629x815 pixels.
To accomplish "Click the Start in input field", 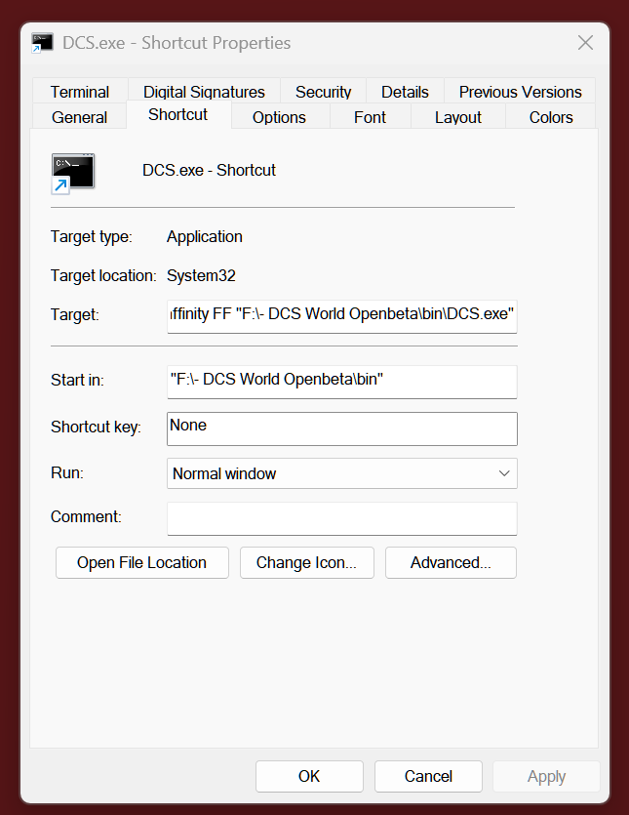I will [341, 382].
